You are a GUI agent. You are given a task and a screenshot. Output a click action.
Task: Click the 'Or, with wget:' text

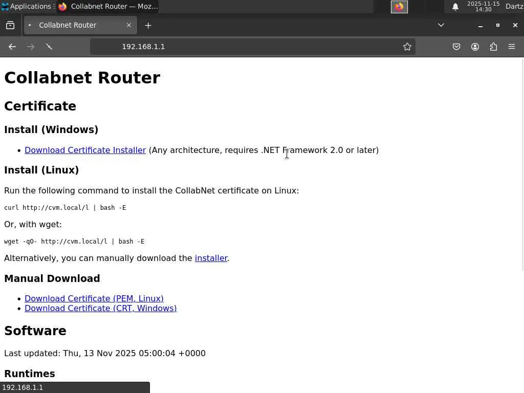tap(33, 224)
